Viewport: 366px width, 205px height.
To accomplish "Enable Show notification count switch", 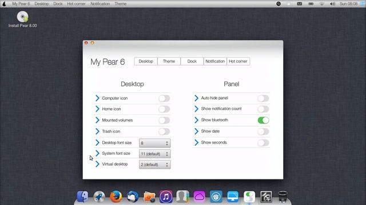I will point(263,109).
